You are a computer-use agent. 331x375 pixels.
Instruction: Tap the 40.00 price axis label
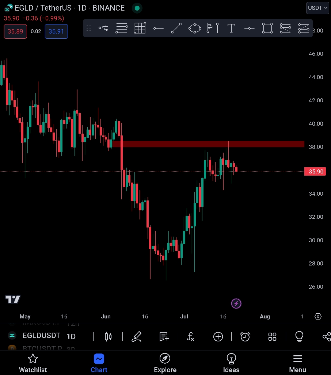click(x=316, y=124)
